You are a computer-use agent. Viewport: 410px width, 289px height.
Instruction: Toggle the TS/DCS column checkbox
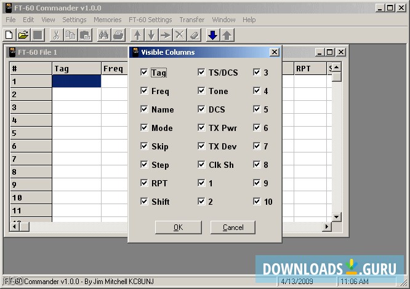[201, 72]
